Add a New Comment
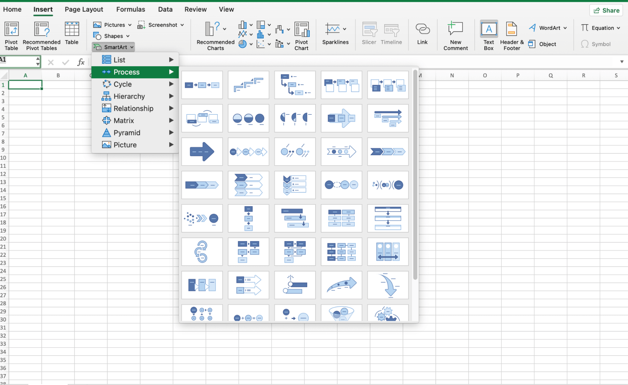This screenshot has height=385, width=628. click(x=456, y=35)
